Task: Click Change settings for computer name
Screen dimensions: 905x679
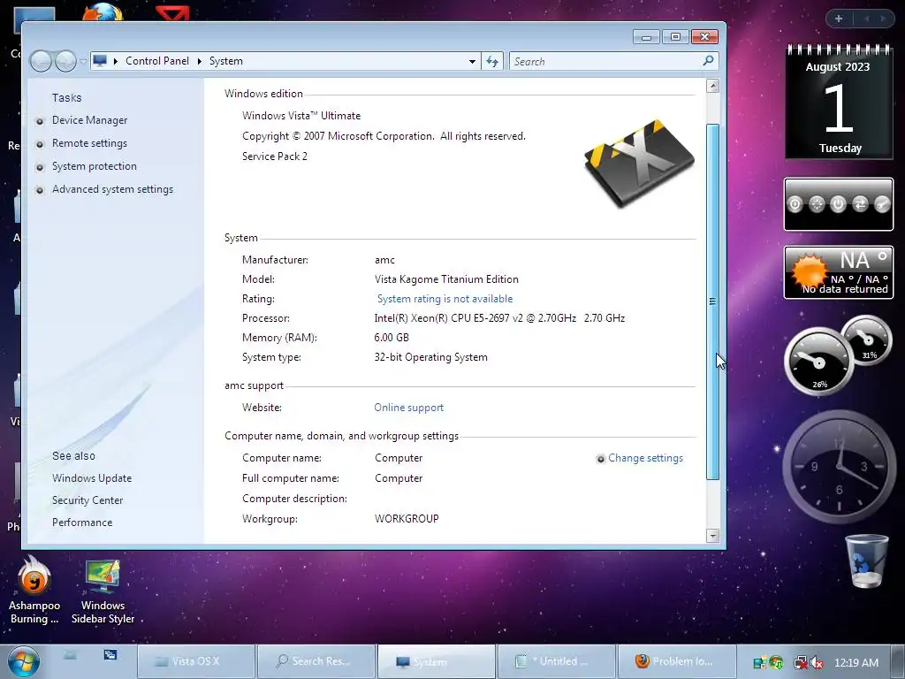Action: pyautogui.click(x=645, y=458)
